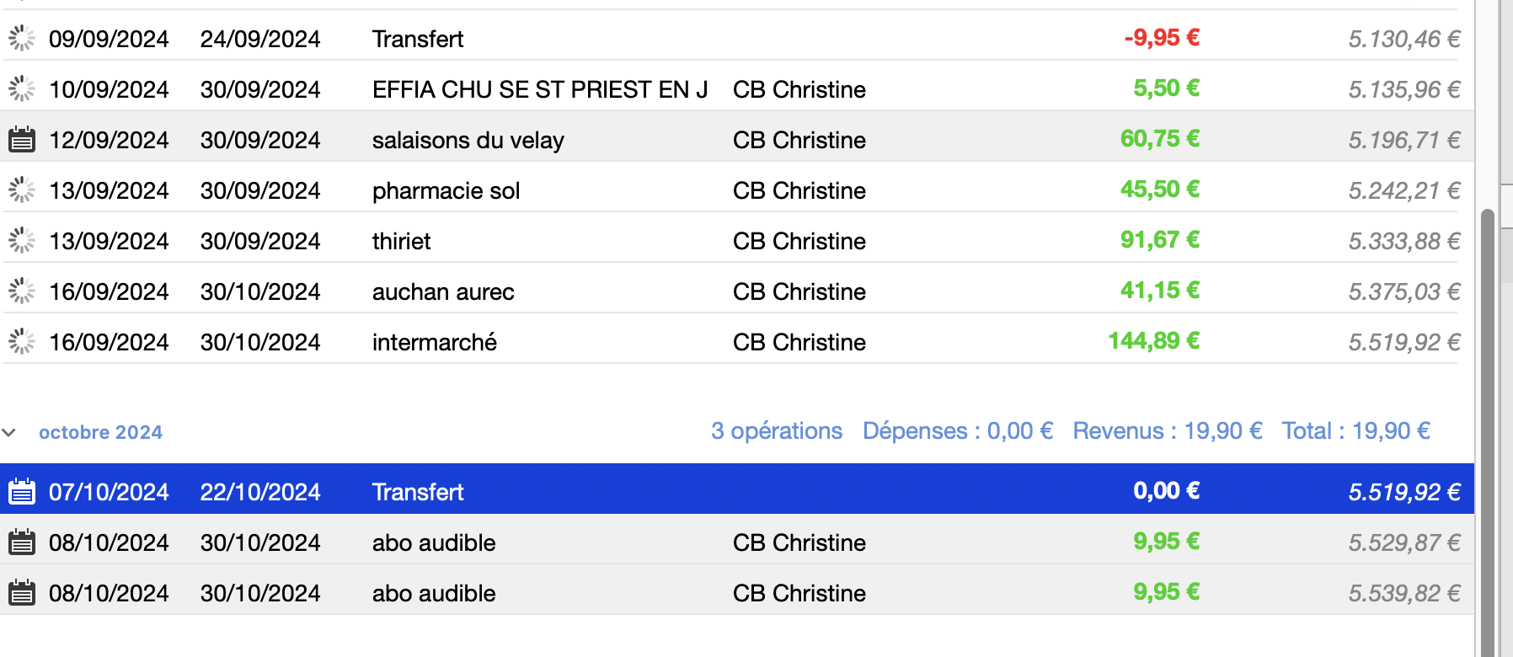
Task: Select the intermarché 144,89 € amount cell
Action: tap(1153, 341)
